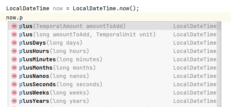Choose plusMinutes(long minutes) entry
The image size is (231, 107).
112,60
